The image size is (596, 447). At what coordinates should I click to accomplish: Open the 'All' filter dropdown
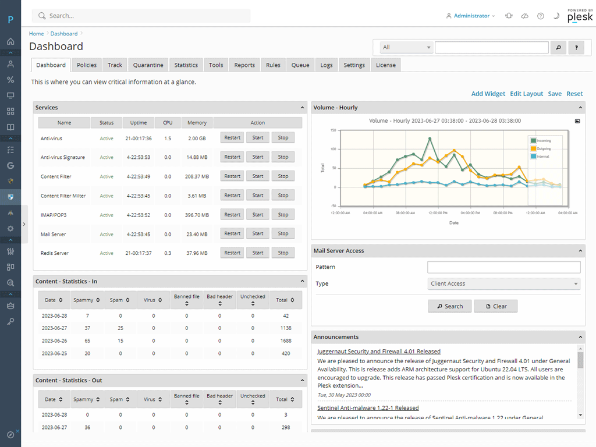click(x=406, y=48)
